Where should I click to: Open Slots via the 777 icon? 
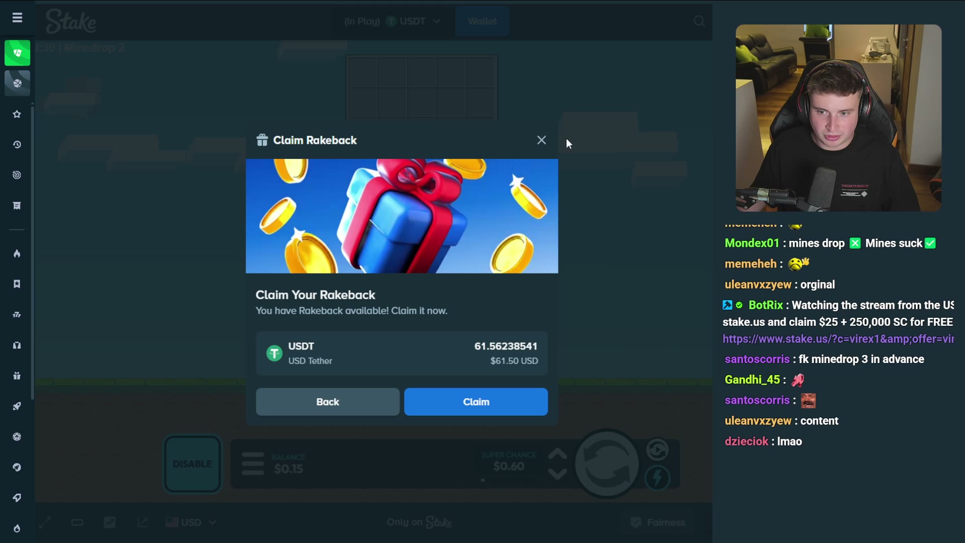tap(17, 315)
